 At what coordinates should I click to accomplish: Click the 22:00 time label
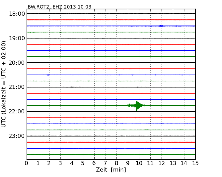click(17, 112)
